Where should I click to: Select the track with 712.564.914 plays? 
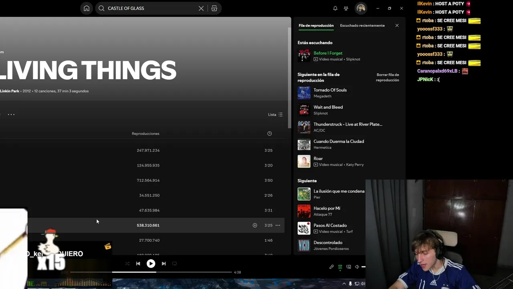point(142,181)
